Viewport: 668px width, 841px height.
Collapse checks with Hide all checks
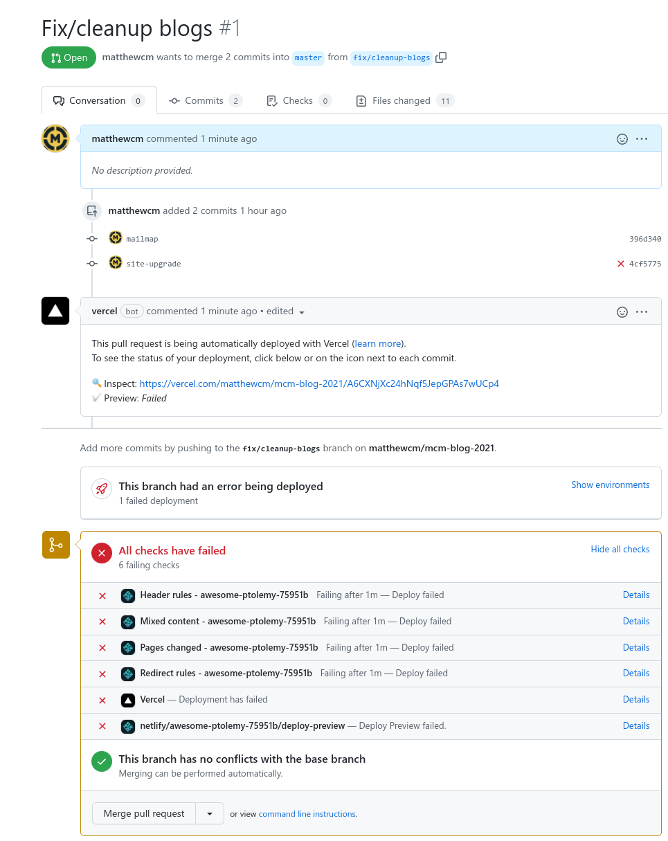(x=620, y=550)
